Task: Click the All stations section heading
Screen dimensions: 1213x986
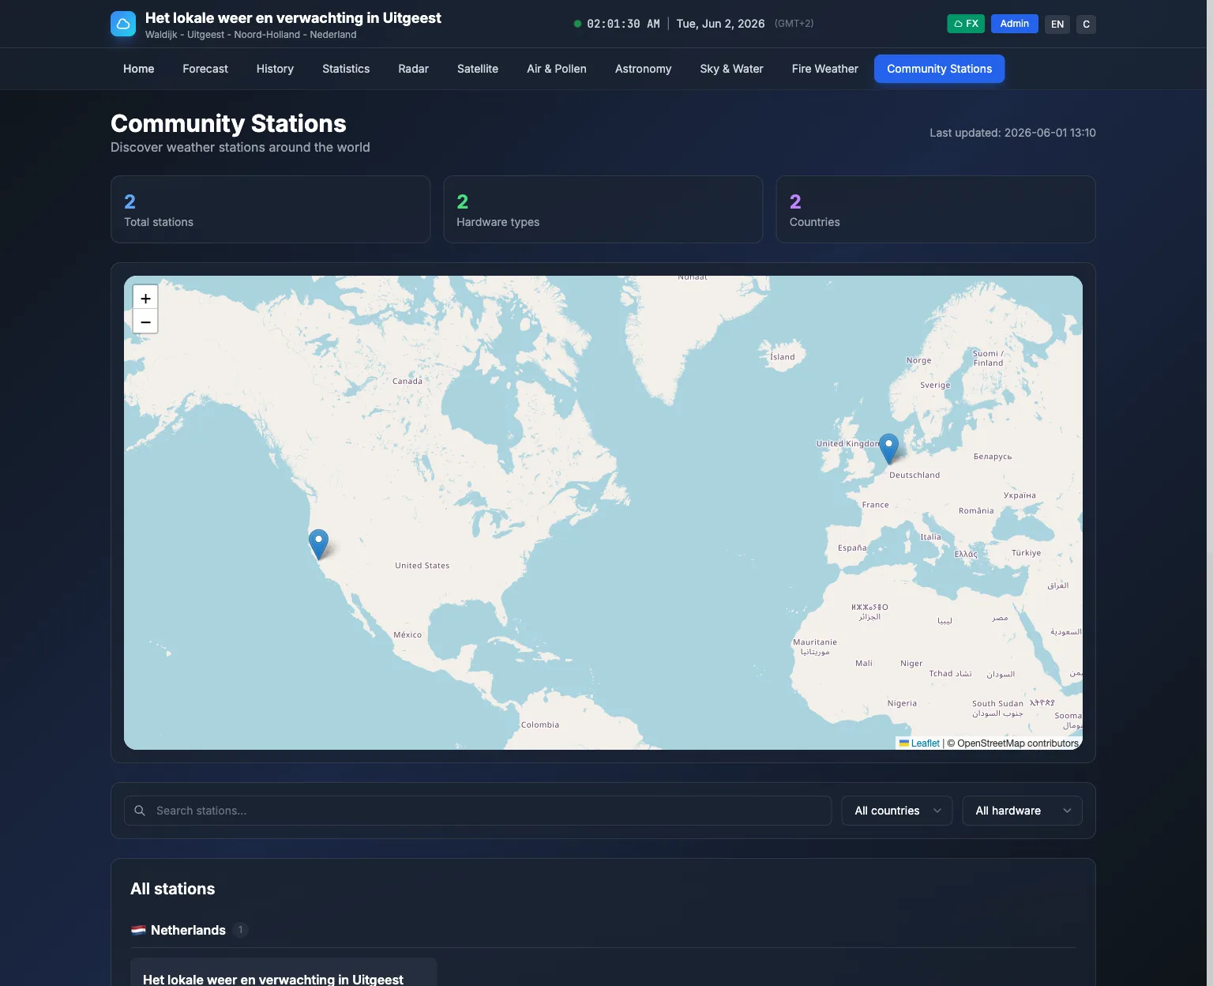Action: (x=173, y=889)
